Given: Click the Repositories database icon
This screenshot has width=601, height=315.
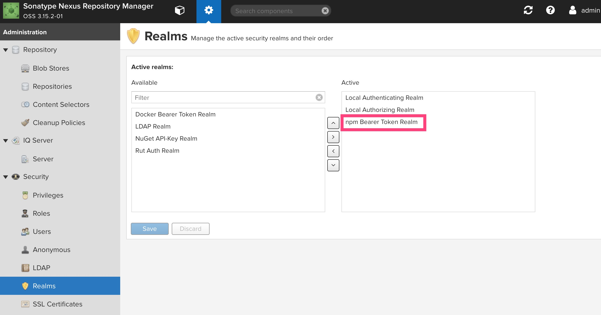Looking at the screenshot, I should 25,86.
